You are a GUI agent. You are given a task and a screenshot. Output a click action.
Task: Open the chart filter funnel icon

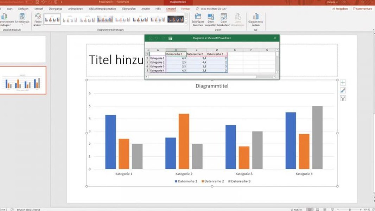click(x=343, y=98)
